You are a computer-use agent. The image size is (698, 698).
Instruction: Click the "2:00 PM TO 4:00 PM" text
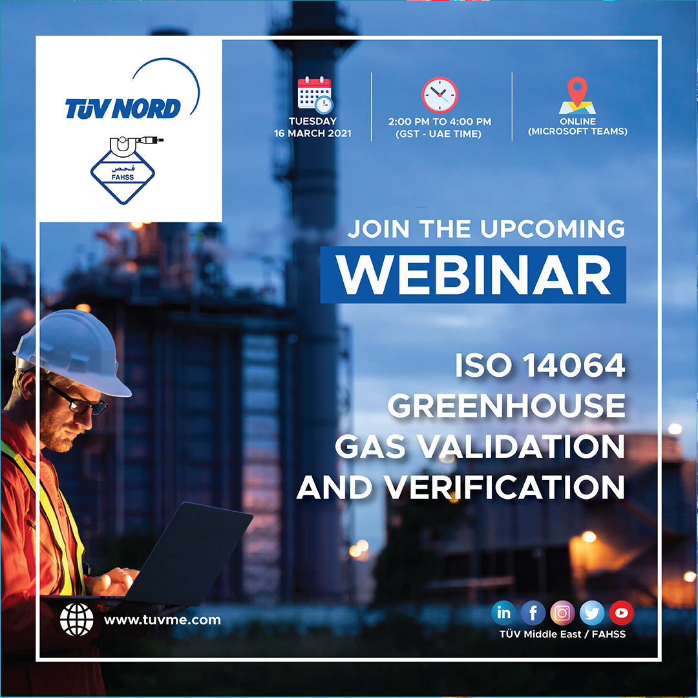point(439,122)
